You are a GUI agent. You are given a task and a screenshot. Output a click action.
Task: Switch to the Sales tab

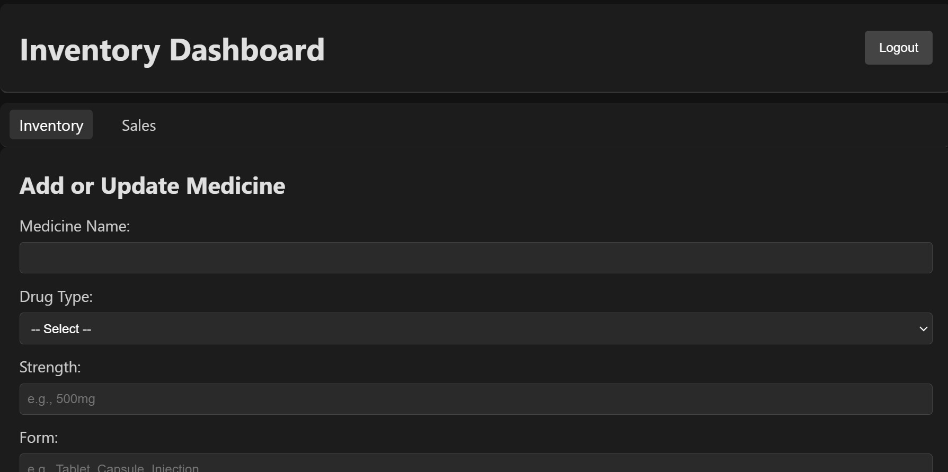(139, 126)
